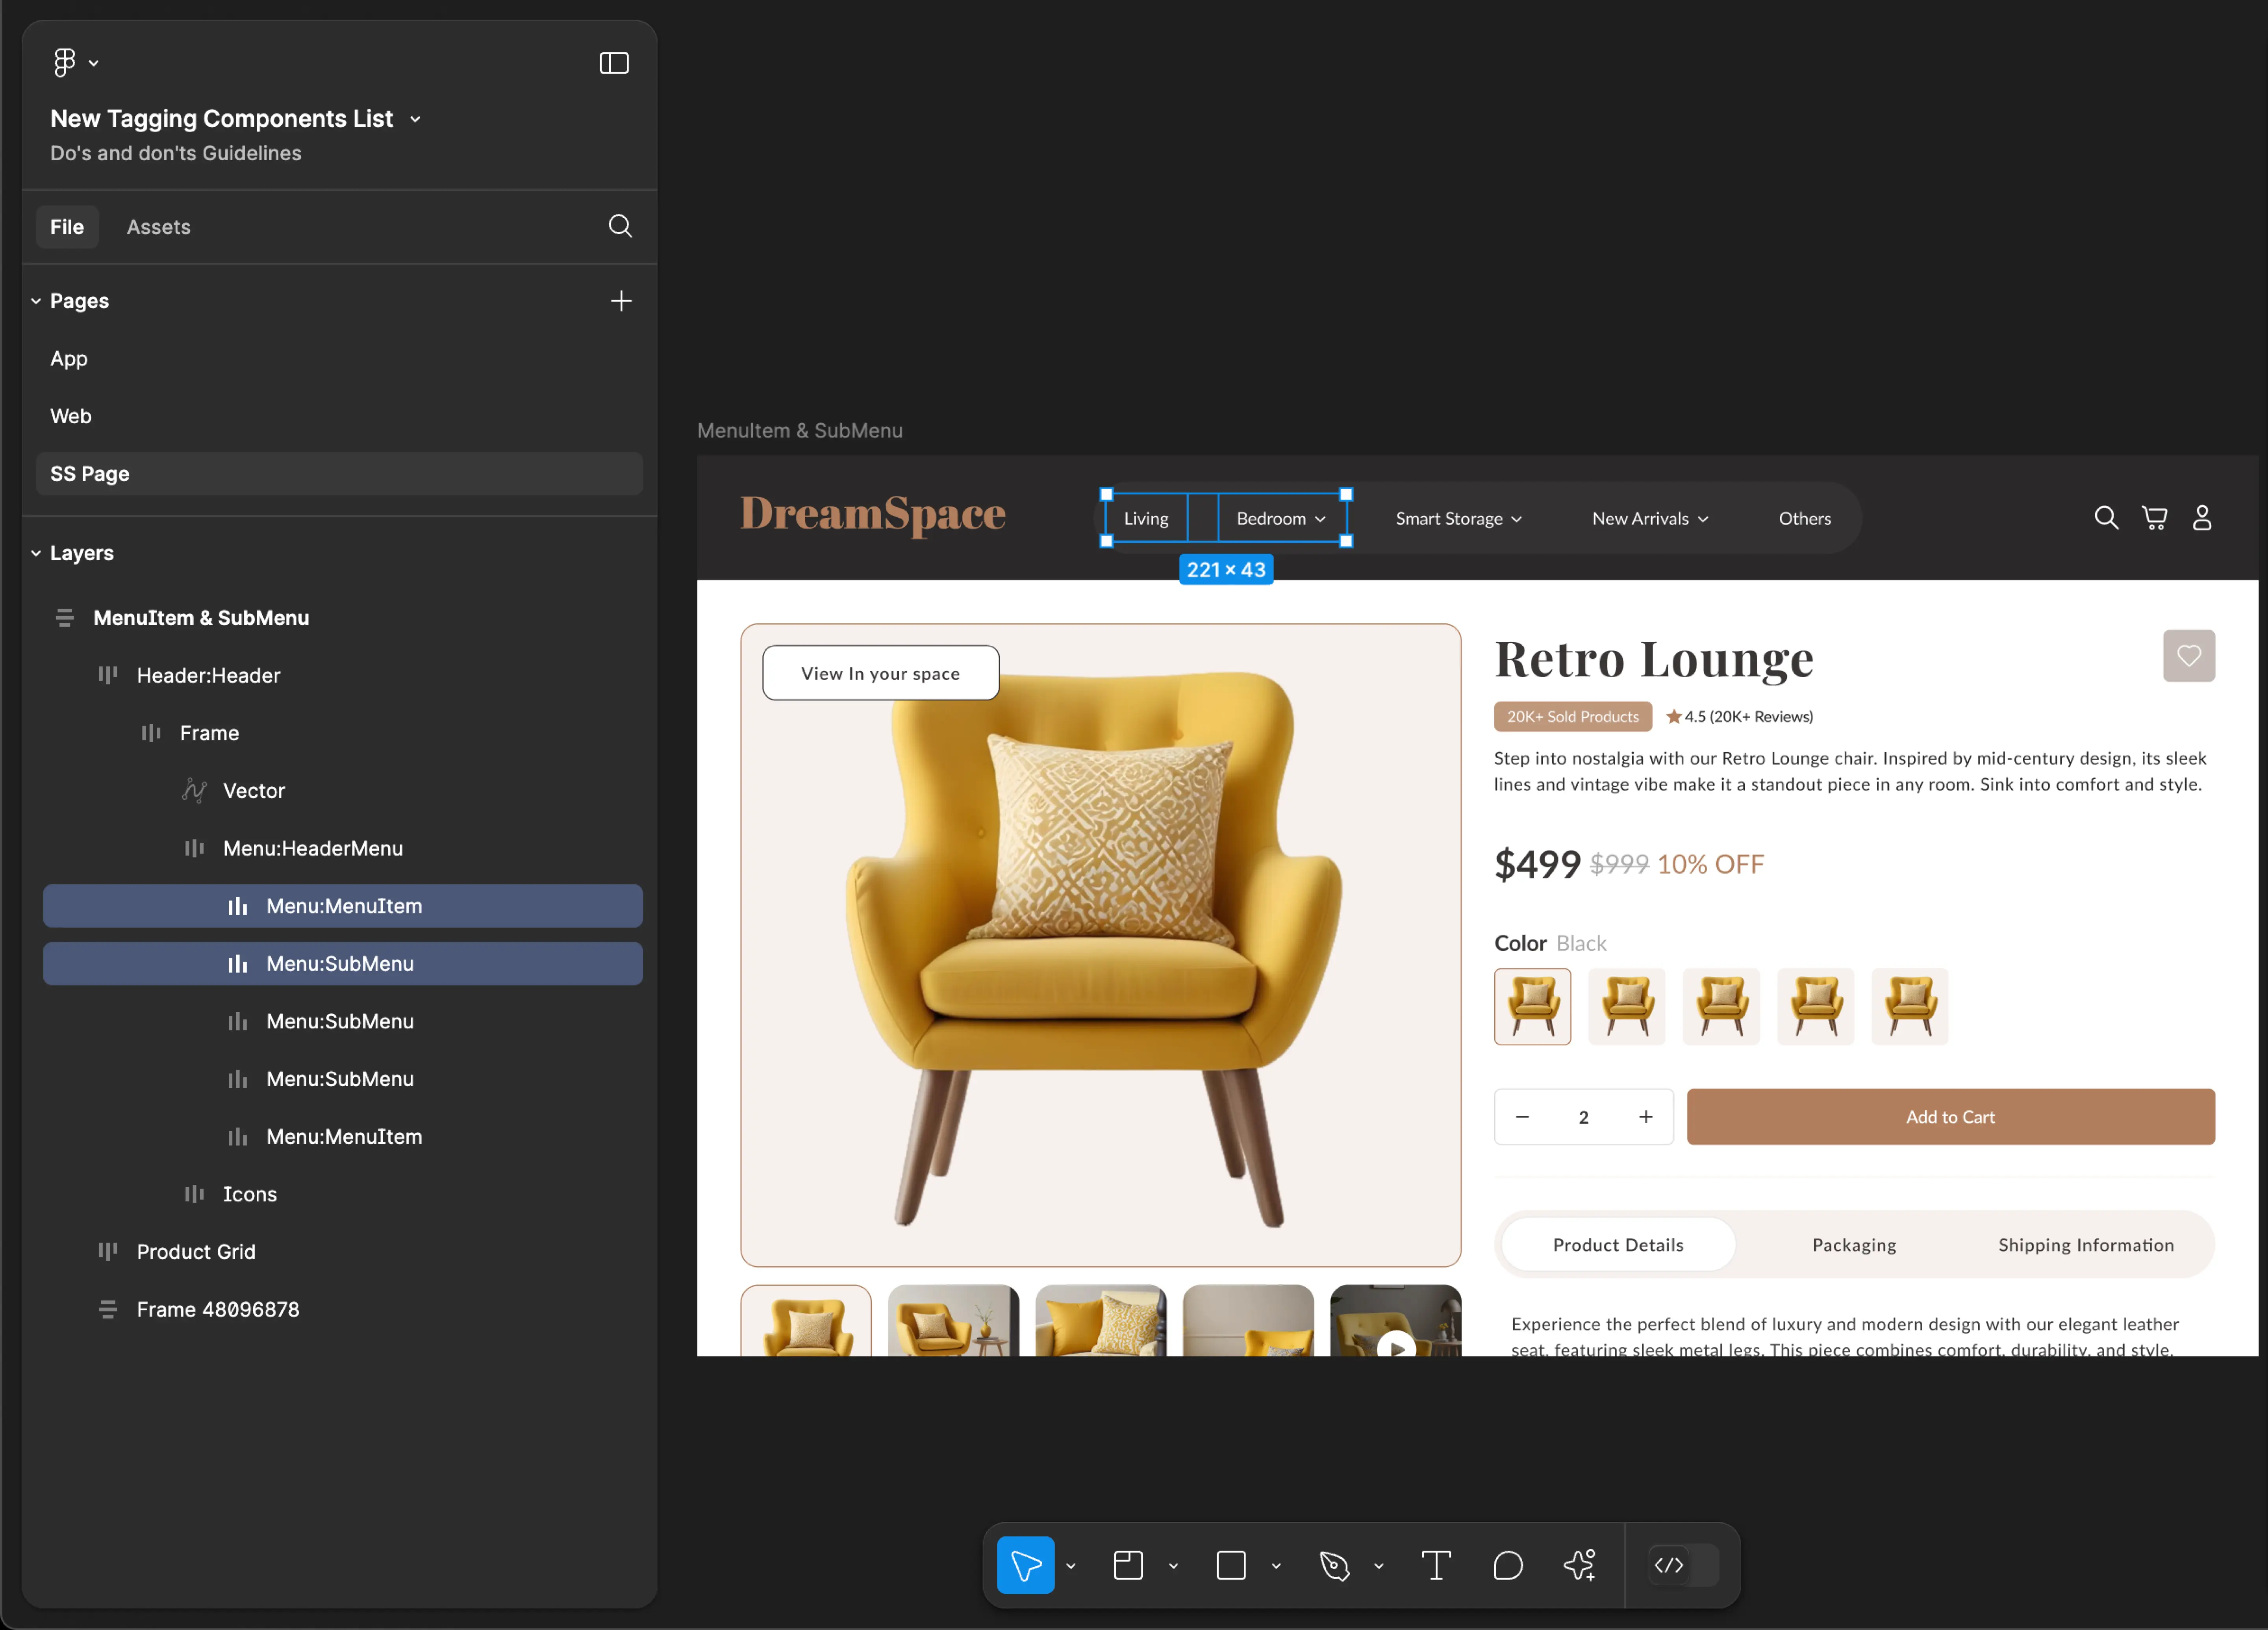The image size is (2268, 1630).
Task: Open the file name dropdown chevron
Action: [415, 119]
